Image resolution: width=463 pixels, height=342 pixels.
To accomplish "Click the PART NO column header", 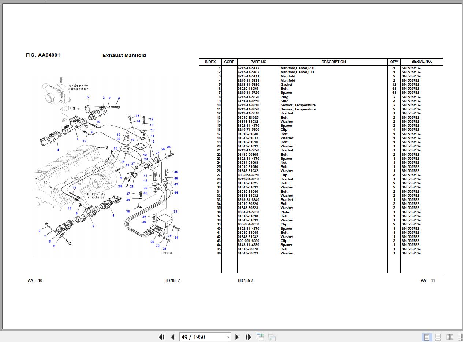I will click(x=258, y=62).
